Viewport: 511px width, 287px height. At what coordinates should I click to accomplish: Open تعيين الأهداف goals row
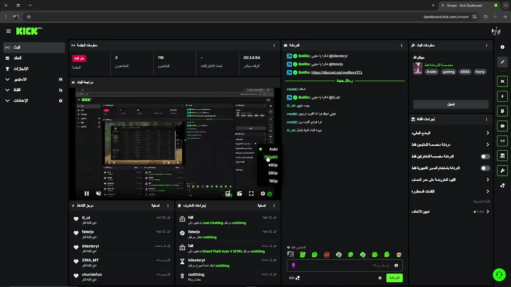(x=450, y=212)
